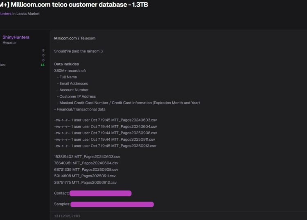Open the Leaks Market forum link
This screenshot has width=307, height=220.
coord(28,14)
